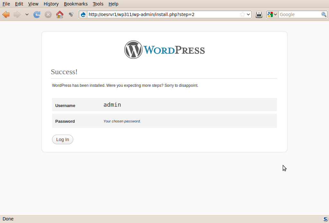The image size is (329, 223).
Task: Bookmark this page with the star icon
Action: point(243,14)
